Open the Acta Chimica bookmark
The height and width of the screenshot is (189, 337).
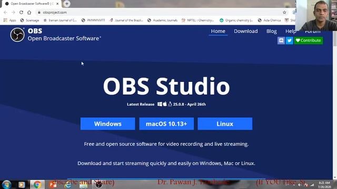click(x=269, y=20)
